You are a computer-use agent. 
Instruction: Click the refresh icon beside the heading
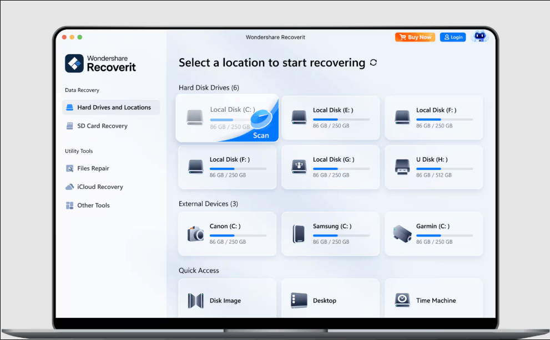tap(374, 63)
